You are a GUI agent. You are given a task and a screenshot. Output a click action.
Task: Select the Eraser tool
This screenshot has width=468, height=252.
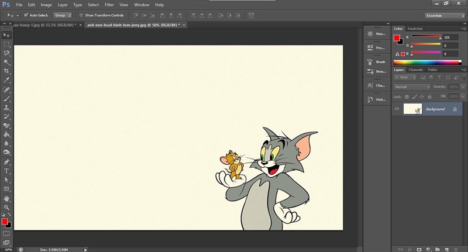(6, 126)
